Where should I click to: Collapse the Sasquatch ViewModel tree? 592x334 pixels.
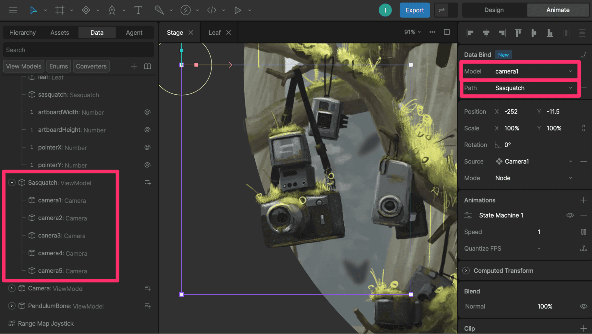click(12, 183)
